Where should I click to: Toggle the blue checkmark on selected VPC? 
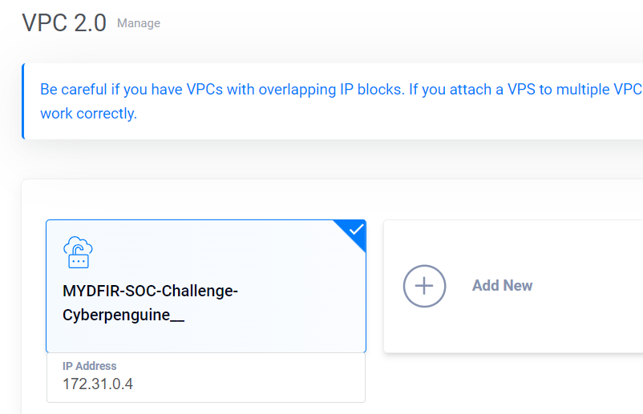pos(356,229)
